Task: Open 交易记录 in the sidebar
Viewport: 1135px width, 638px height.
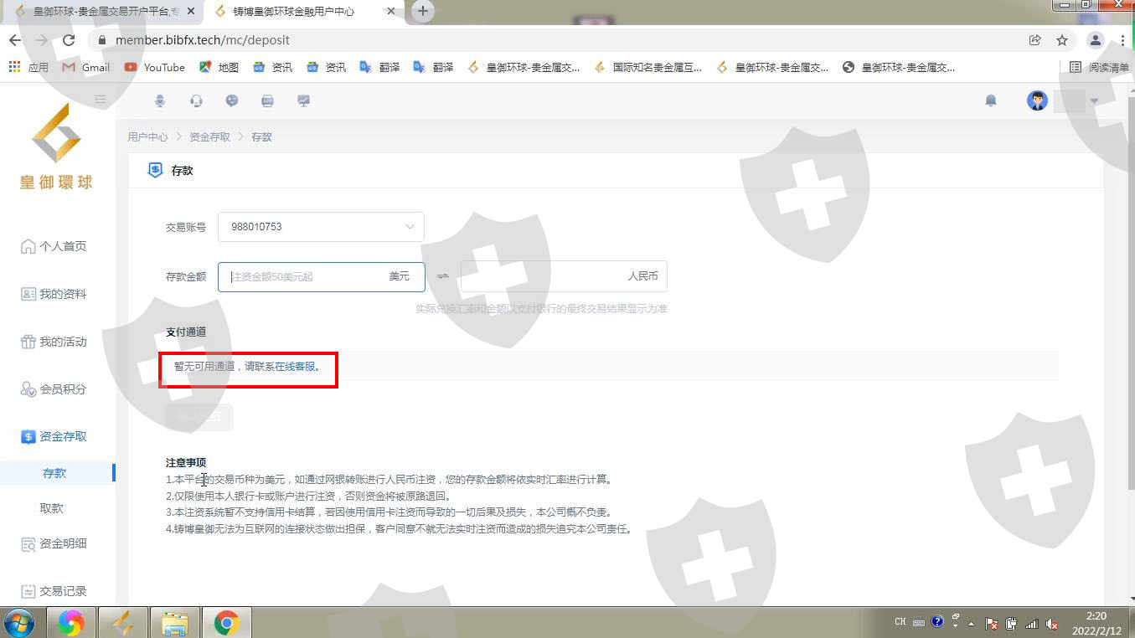Action: 54,591
